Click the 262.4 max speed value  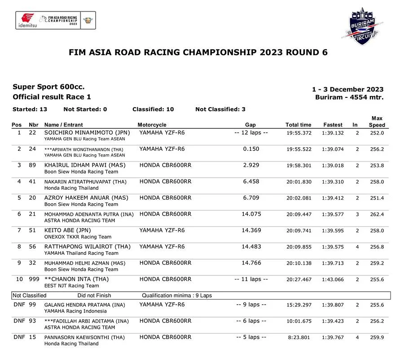[376, 214]
